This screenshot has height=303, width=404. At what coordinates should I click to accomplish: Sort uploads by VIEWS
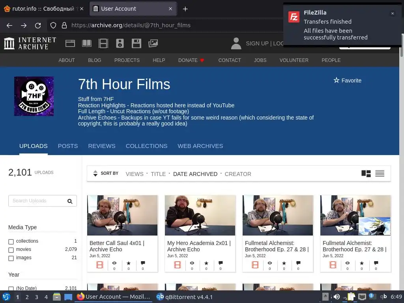pyautogui.click(x=135, y=174)
